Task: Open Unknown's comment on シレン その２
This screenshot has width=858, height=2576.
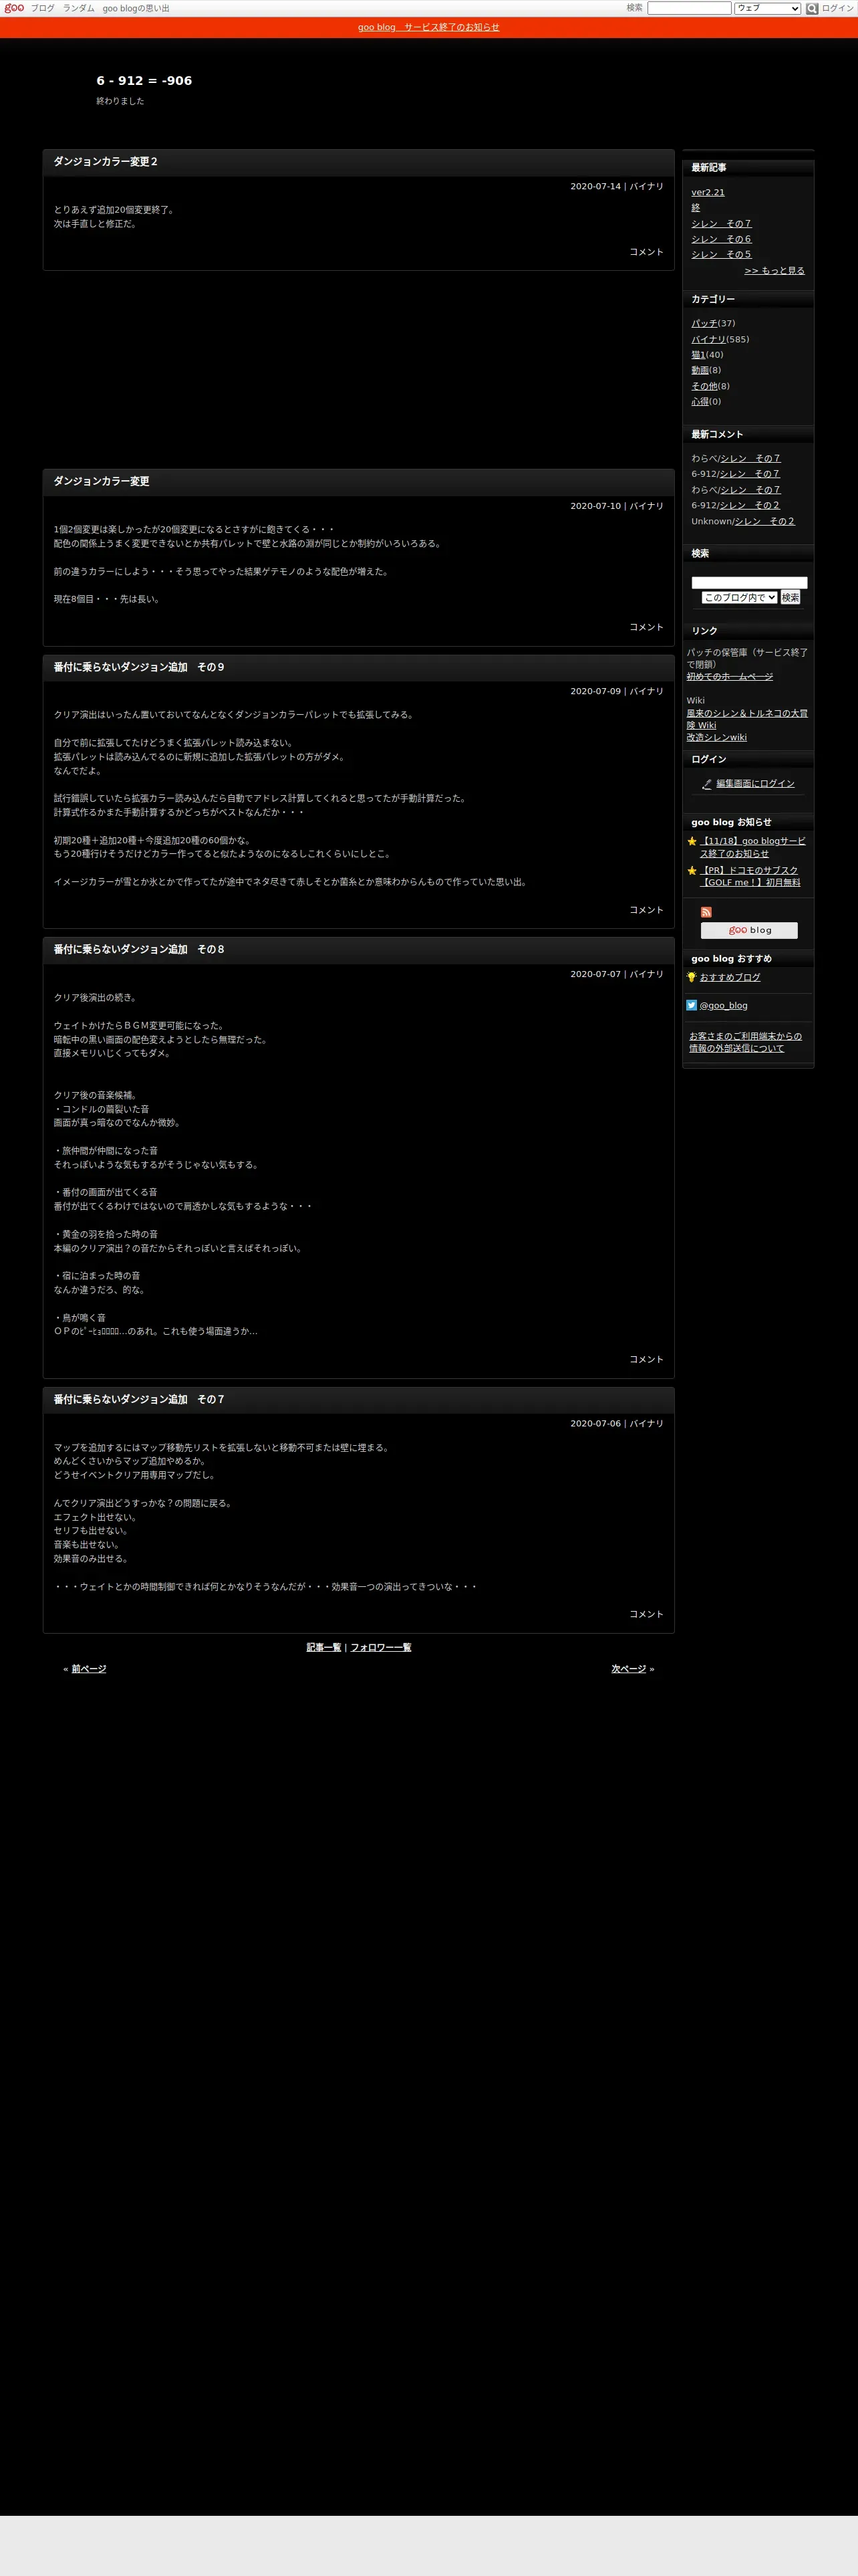Action: [x=765, y=521]
